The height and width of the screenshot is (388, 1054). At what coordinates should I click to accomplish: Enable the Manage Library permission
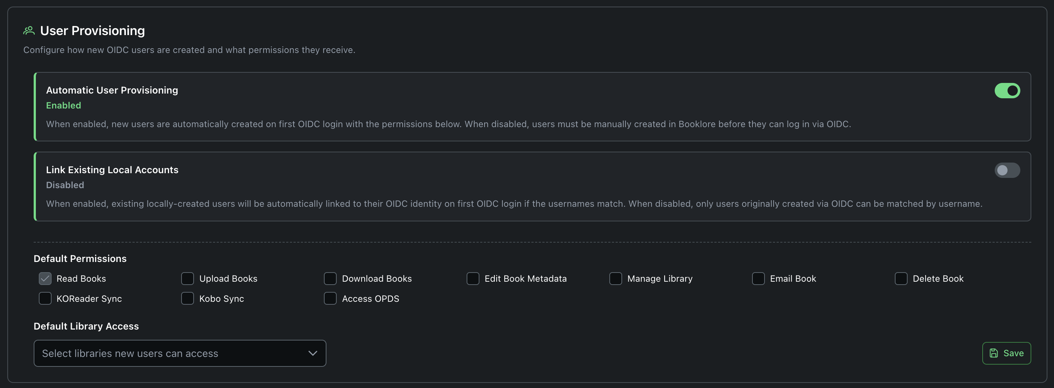coord(615,278)
